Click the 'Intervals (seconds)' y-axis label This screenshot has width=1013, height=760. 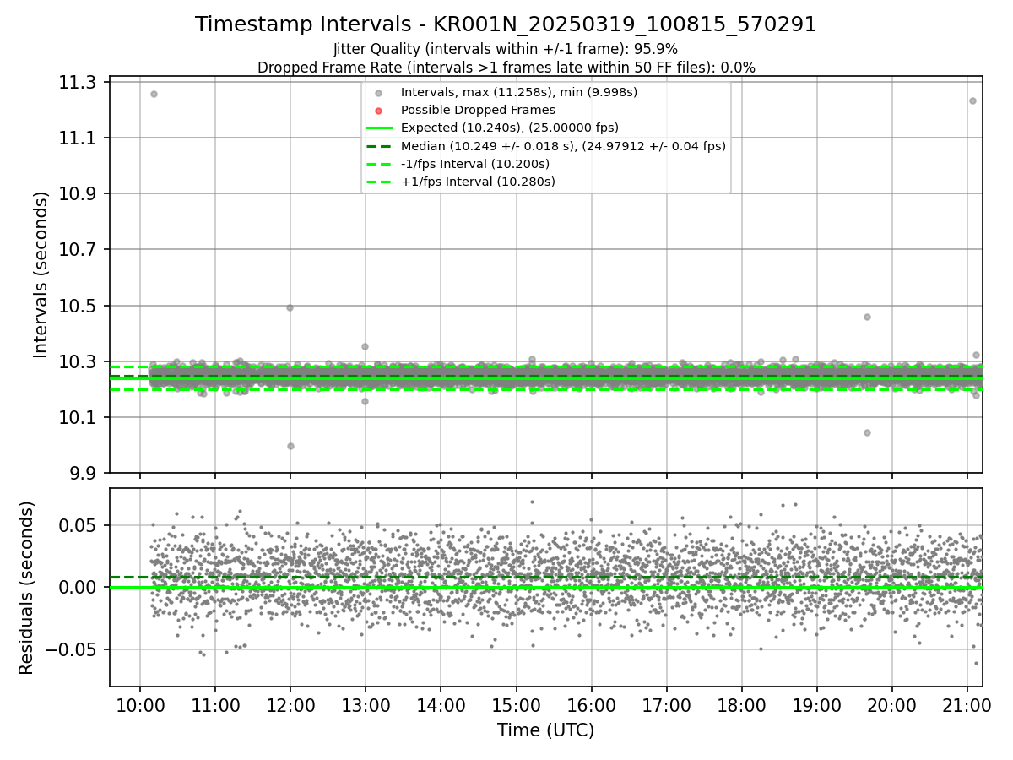pyautogui.click(x=41, y=275)
